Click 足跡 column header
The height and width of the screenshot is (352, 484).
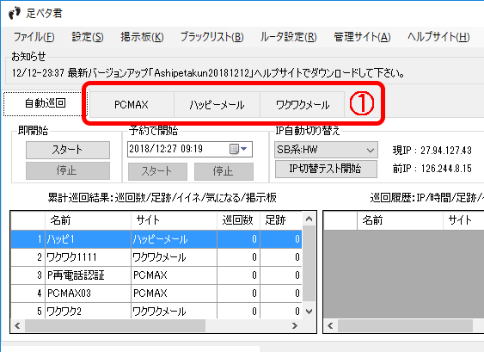pos(281,220)
